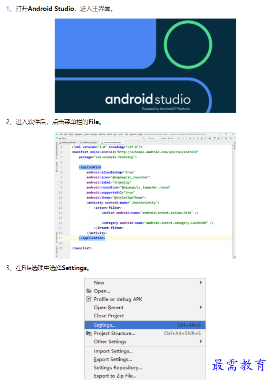
Task: Click the android:theme="@style/AppTheme" line
Action: (116, 197)
